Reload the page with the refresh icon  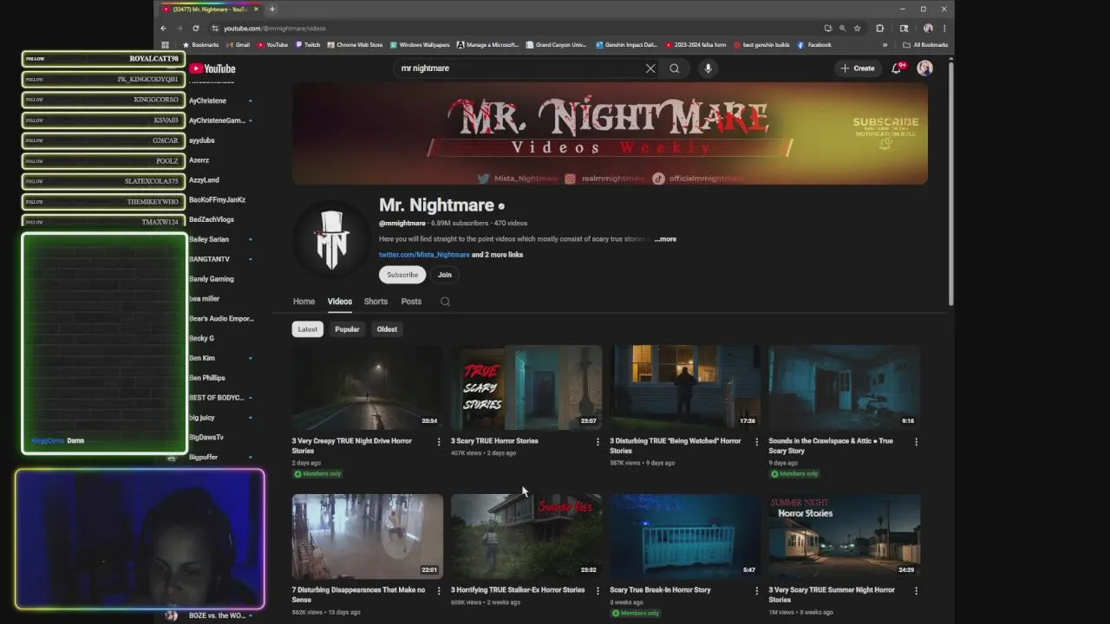pos(196,28)
